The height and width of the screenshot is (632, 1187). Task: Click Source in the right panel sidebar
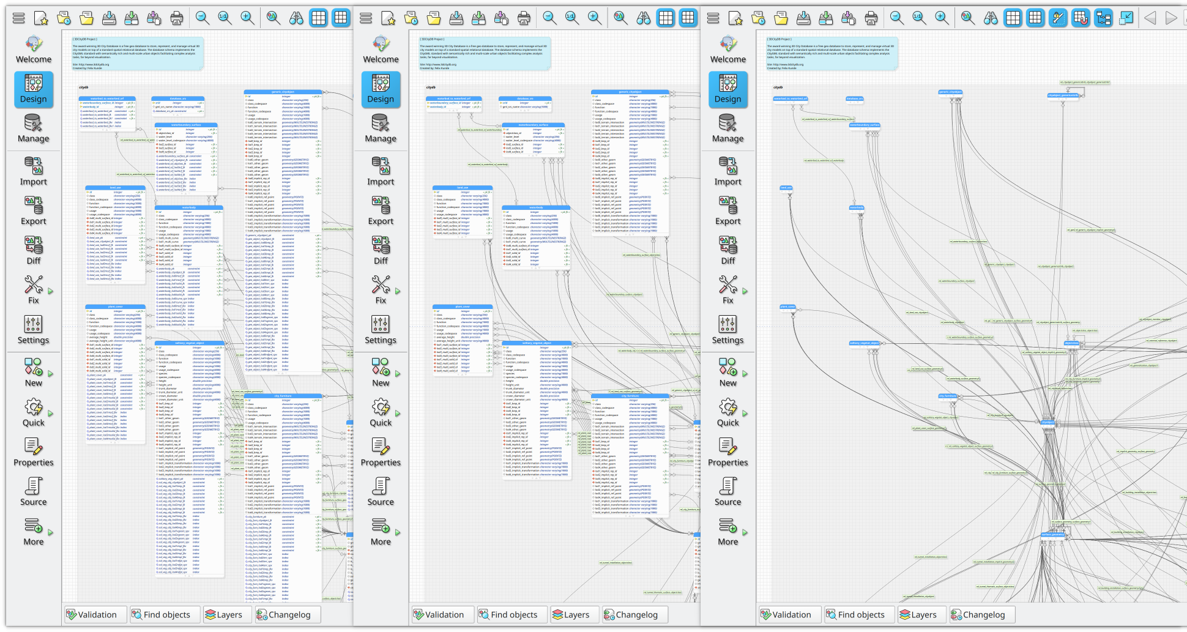coord(727,493)
